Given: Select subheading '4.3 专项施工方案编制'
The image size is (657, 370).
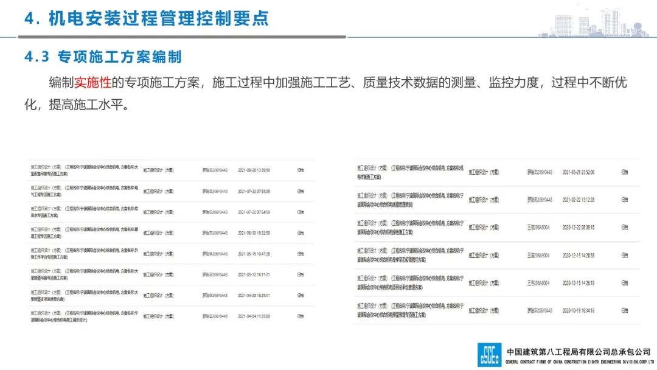Looking at the screenshot, I should click(x=103, y=57).
